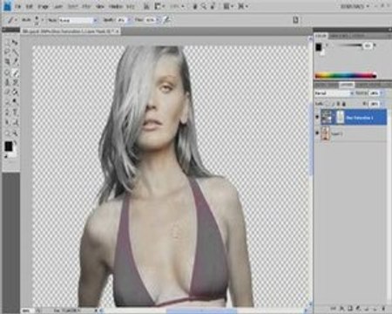Enable airbrush in the options bar

tap(166, 20)
